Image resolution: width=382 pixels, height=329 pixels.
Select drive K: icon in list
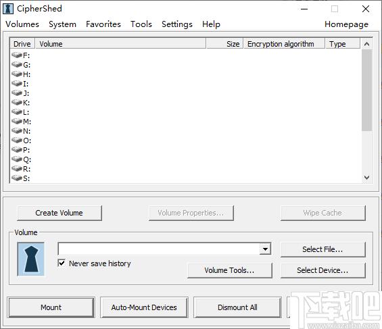tap(17, 103)
